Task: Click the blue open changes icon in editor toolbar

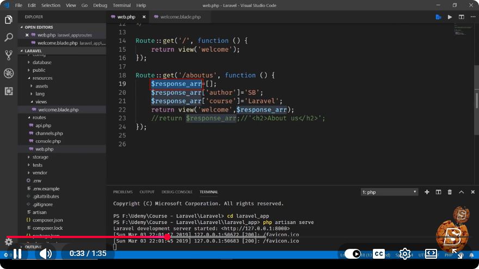Action: tap(438, 17)
